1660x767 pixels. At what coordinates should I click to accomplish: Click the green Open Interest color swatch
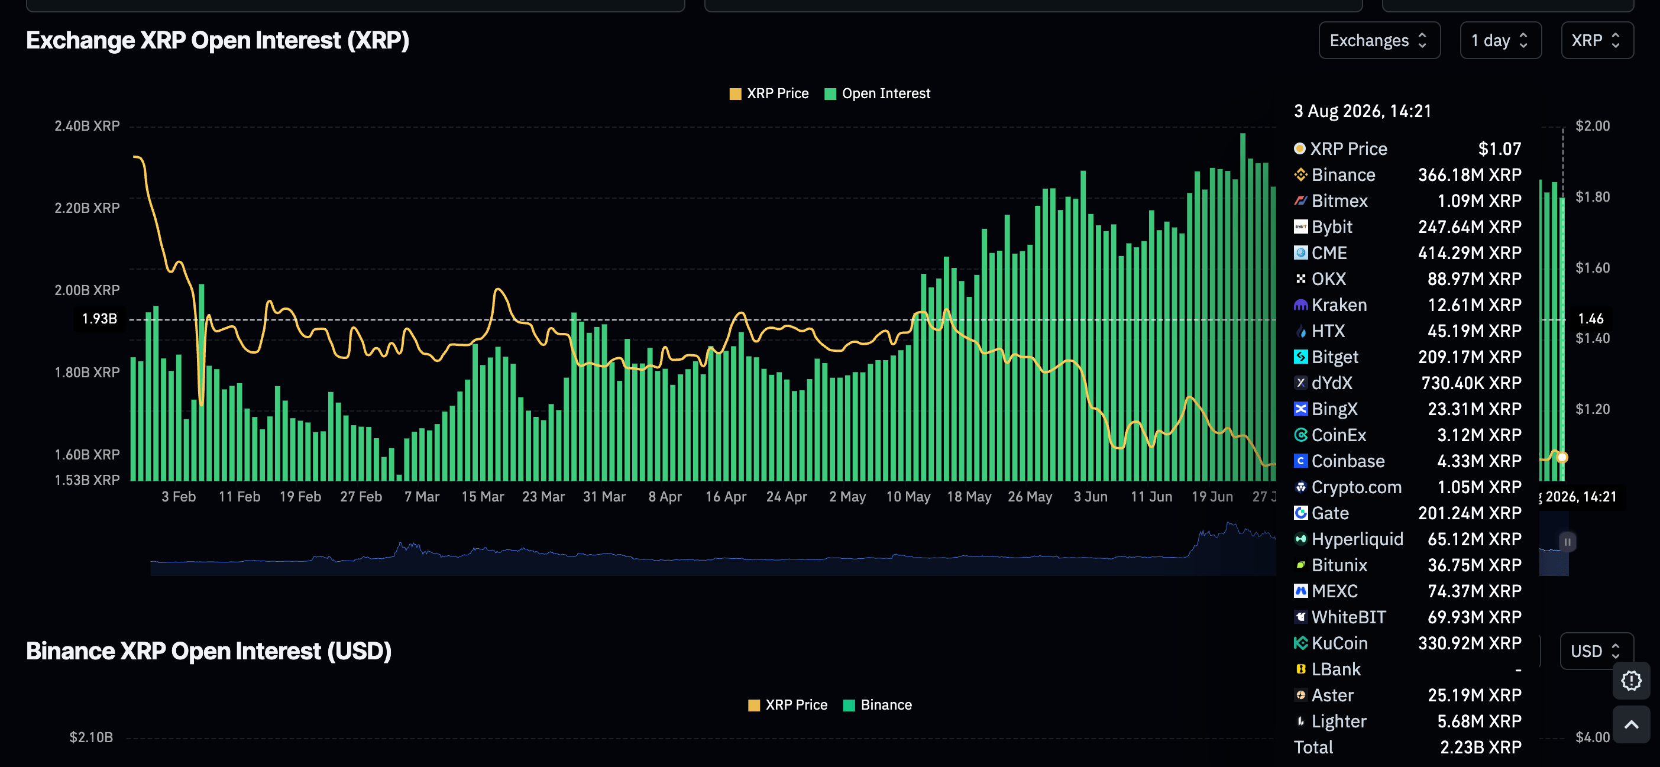(831, 94)
